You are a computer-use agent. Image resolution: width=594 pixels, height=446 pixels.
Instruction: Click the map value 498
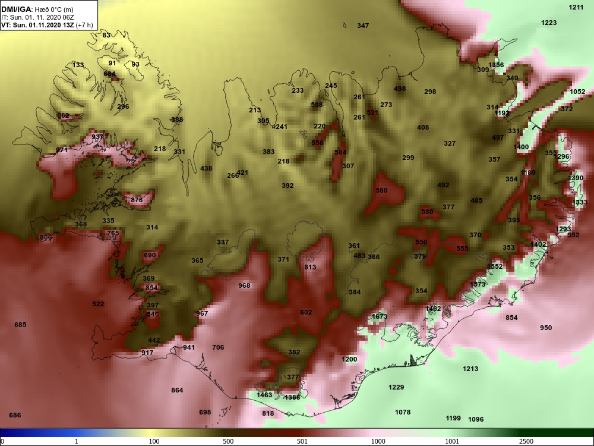(x=400, y=89)
